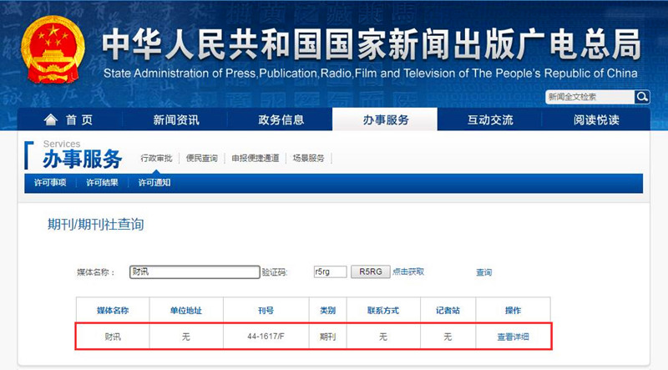Screen dimensions: 668x370
Task: Click the 联系方式 column header
Action: coord(383,311)
